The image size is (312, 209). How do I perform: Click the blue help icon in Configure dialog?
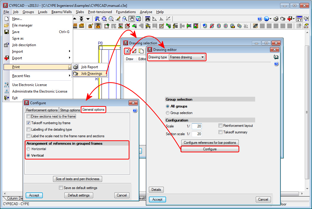pyautogui.click(x=135, y=110)
